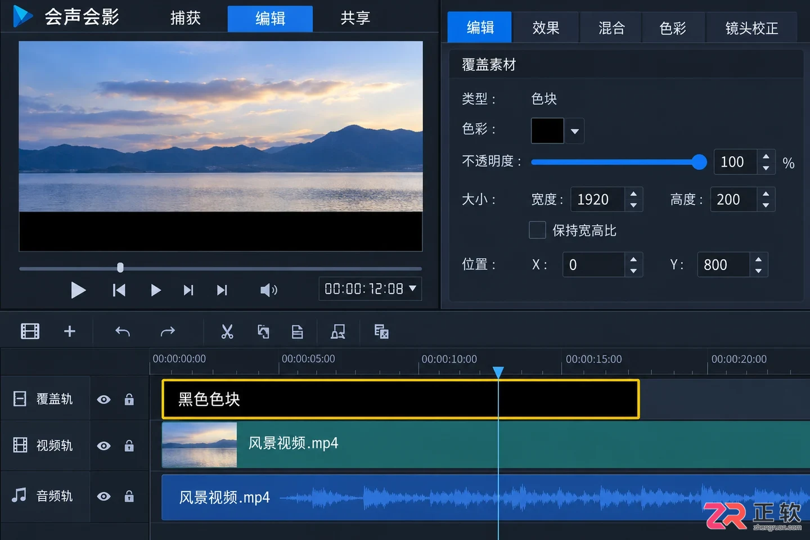Switch to the 捕获 tab
The height and width of the screenshot is (540, 810).
pyautogui.click(x=186, y=18)
